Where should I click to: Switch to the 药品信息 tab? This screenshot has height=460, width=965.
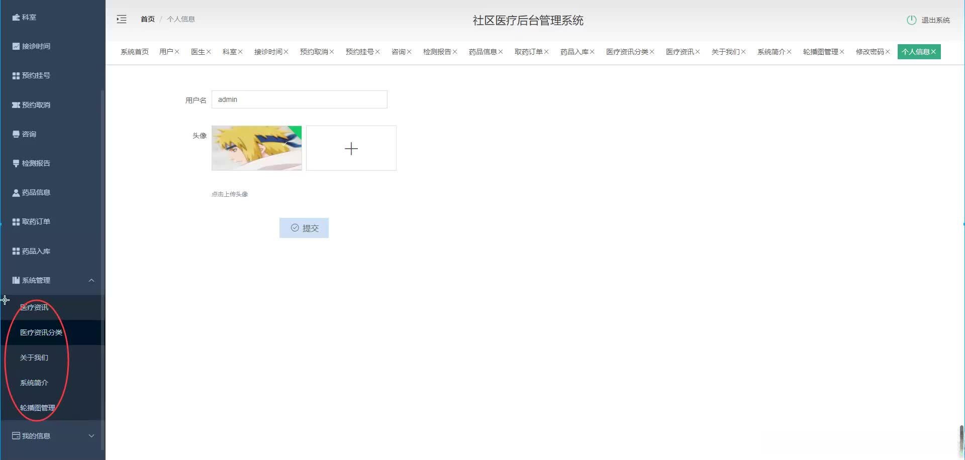pos(482,51)
